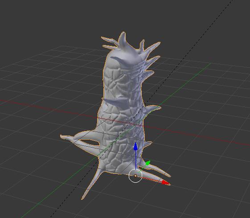Image resolution: width=250 pixels, height=218 pixels.
Task: Click the red gizmo arrow shaft
Action: (x=152, y=179)
